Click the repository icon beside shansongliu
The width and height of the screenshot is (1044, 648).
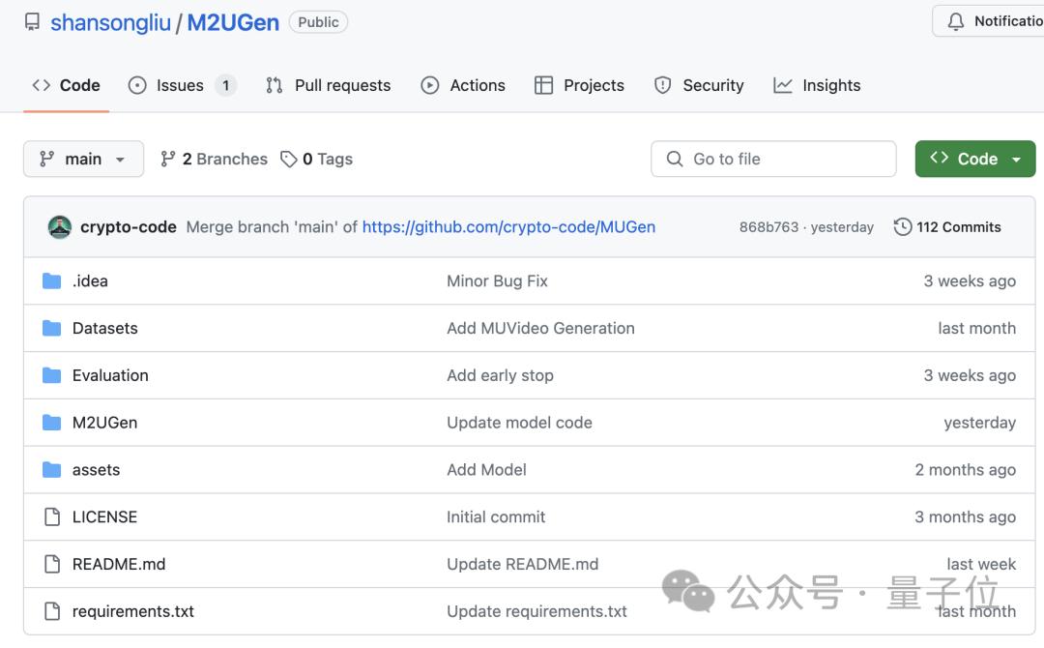pos(33,22)
